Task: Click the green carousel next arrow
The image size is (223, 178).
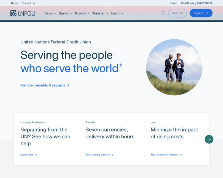Action: pyautogui.click(x=209, y=139)
